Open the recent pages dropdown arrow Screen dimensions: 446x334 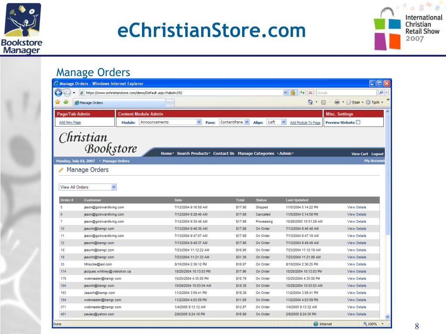[x=74, y=93]
